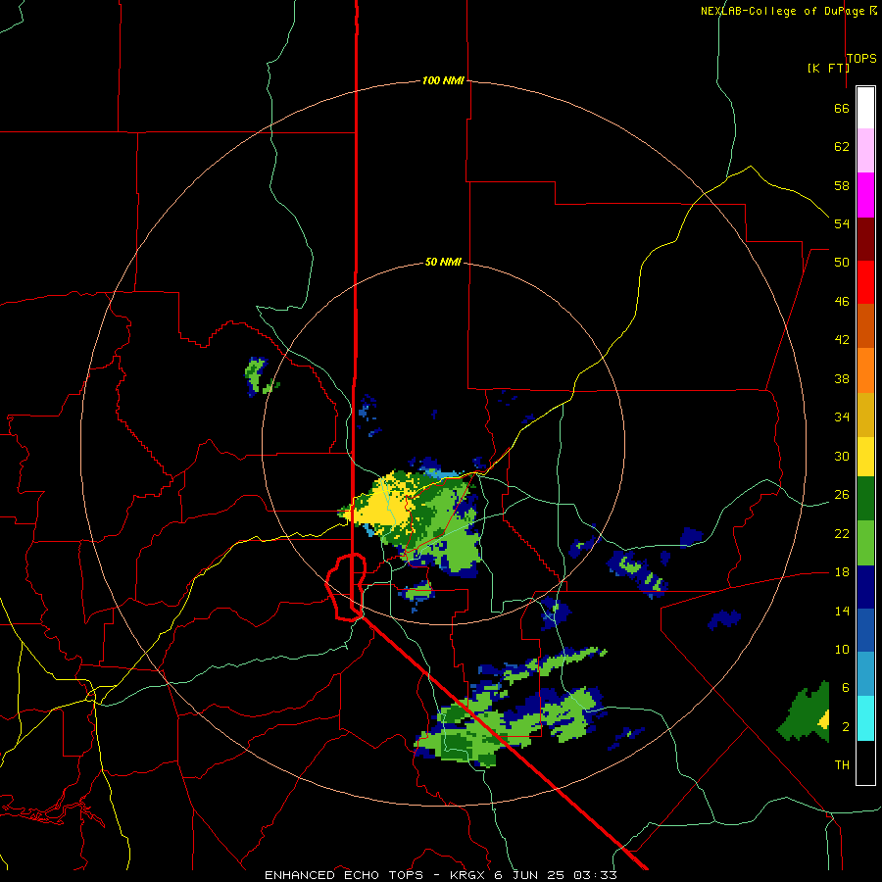Click the dark green echo at right map edge
The image size is (882, 882).
click(804, 713)
